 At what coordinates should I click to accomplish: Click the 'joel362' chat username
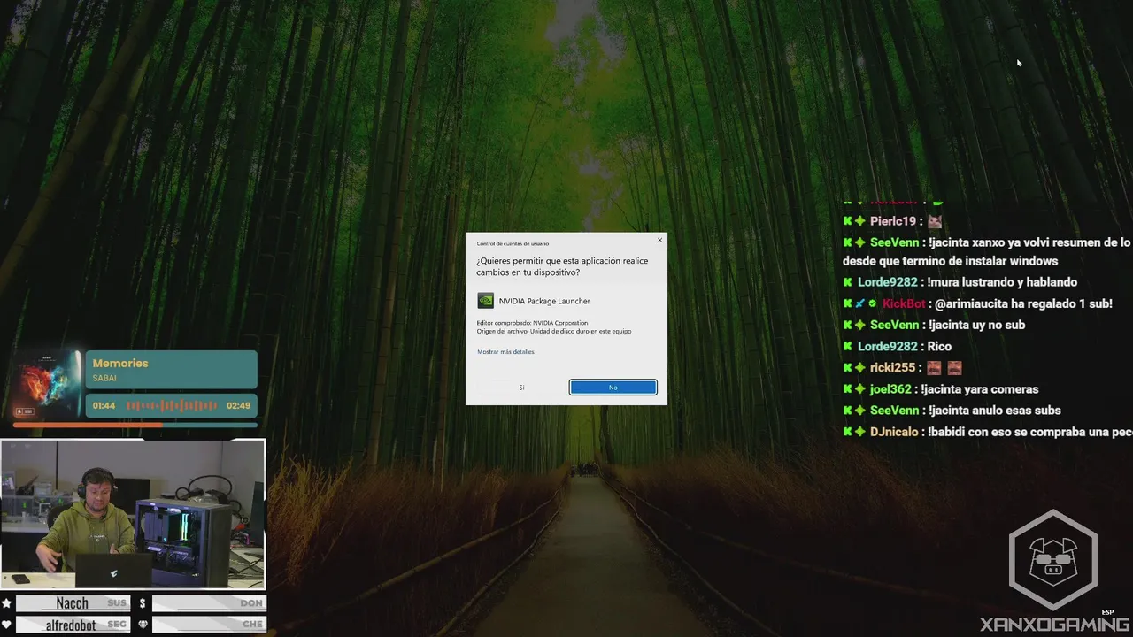tap(890, 388)
